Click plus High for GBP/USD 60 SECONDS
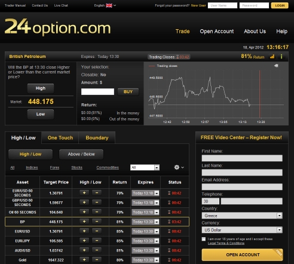 pyautogui.click(x=84, y=202)
